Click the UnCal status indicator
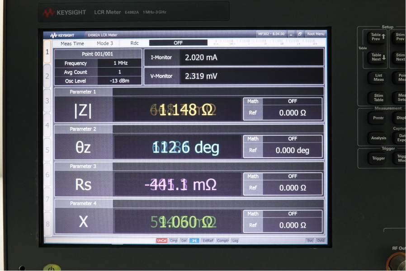The image size is (406, 271). tap(161, 241)
